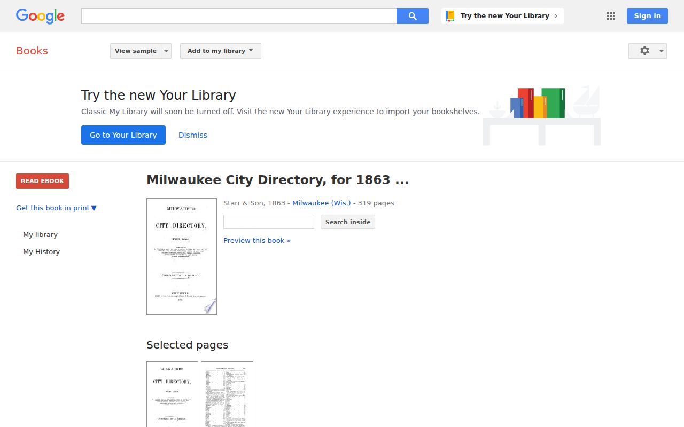Click the View sample button

(136, 51)
